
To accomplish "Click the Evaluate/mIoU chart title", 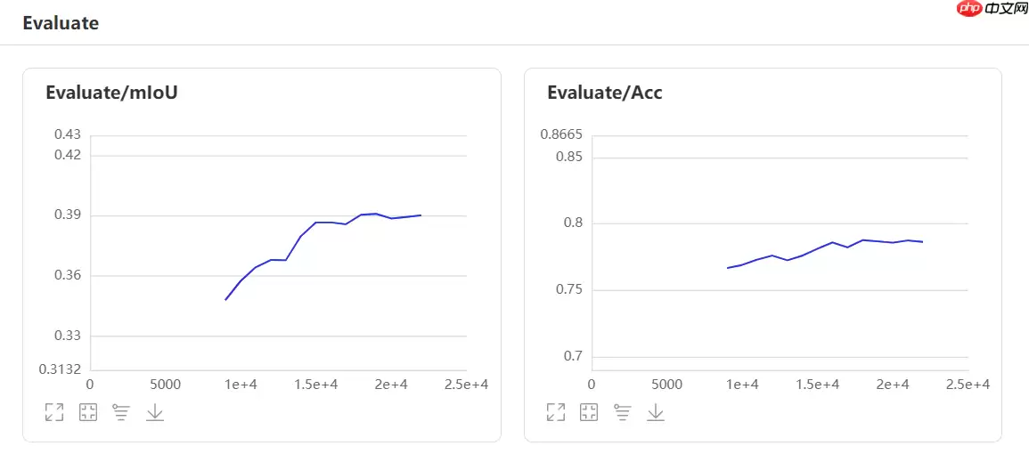I will pyautogui.click(x=111, y=93).
